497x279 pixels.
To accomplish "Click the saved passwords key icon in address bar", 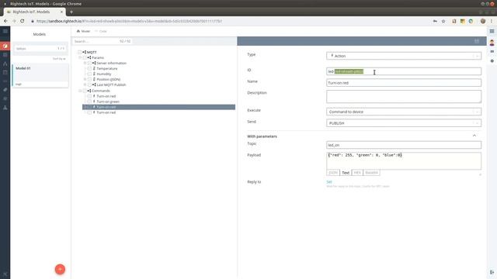I will [x=435, y=21].
